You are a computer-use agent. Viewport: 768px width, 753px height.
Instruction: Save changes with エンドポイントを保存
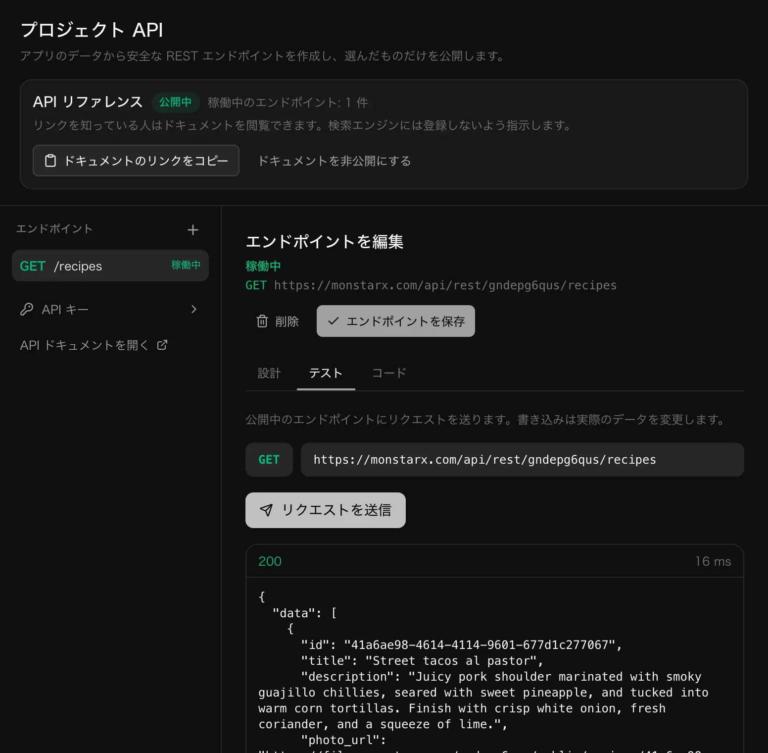[x=396, y=321]
